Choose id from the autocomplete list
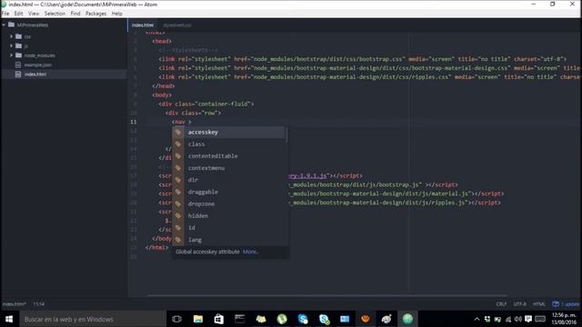Viewport: 582px width, 327px height. [x=228, y=228]
